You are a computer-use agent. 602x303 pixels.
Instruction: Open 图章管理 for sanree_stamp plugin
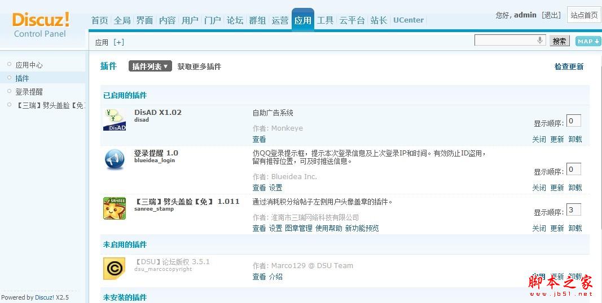pyautogui.click(x=298, y=228)
